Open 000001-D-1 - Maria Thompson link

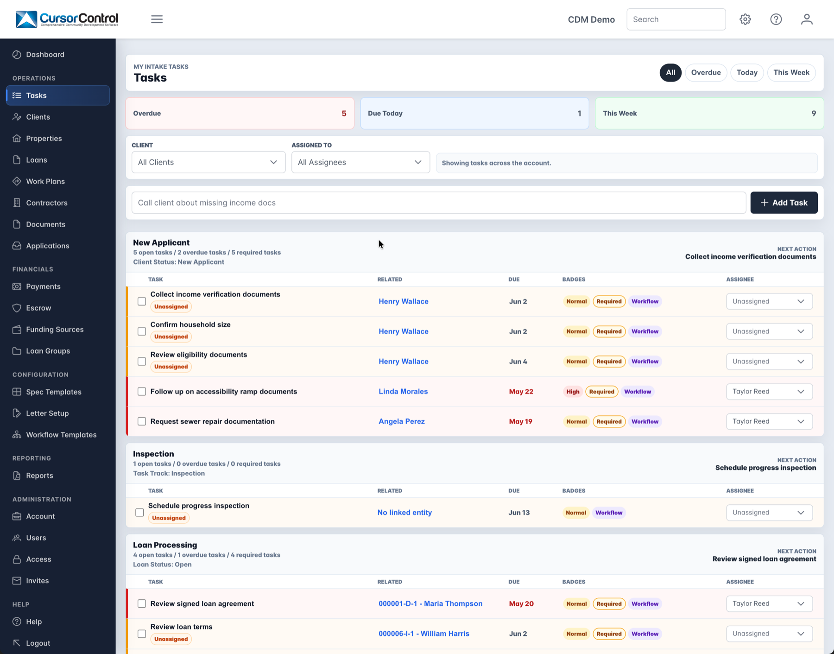click(430, 603)
